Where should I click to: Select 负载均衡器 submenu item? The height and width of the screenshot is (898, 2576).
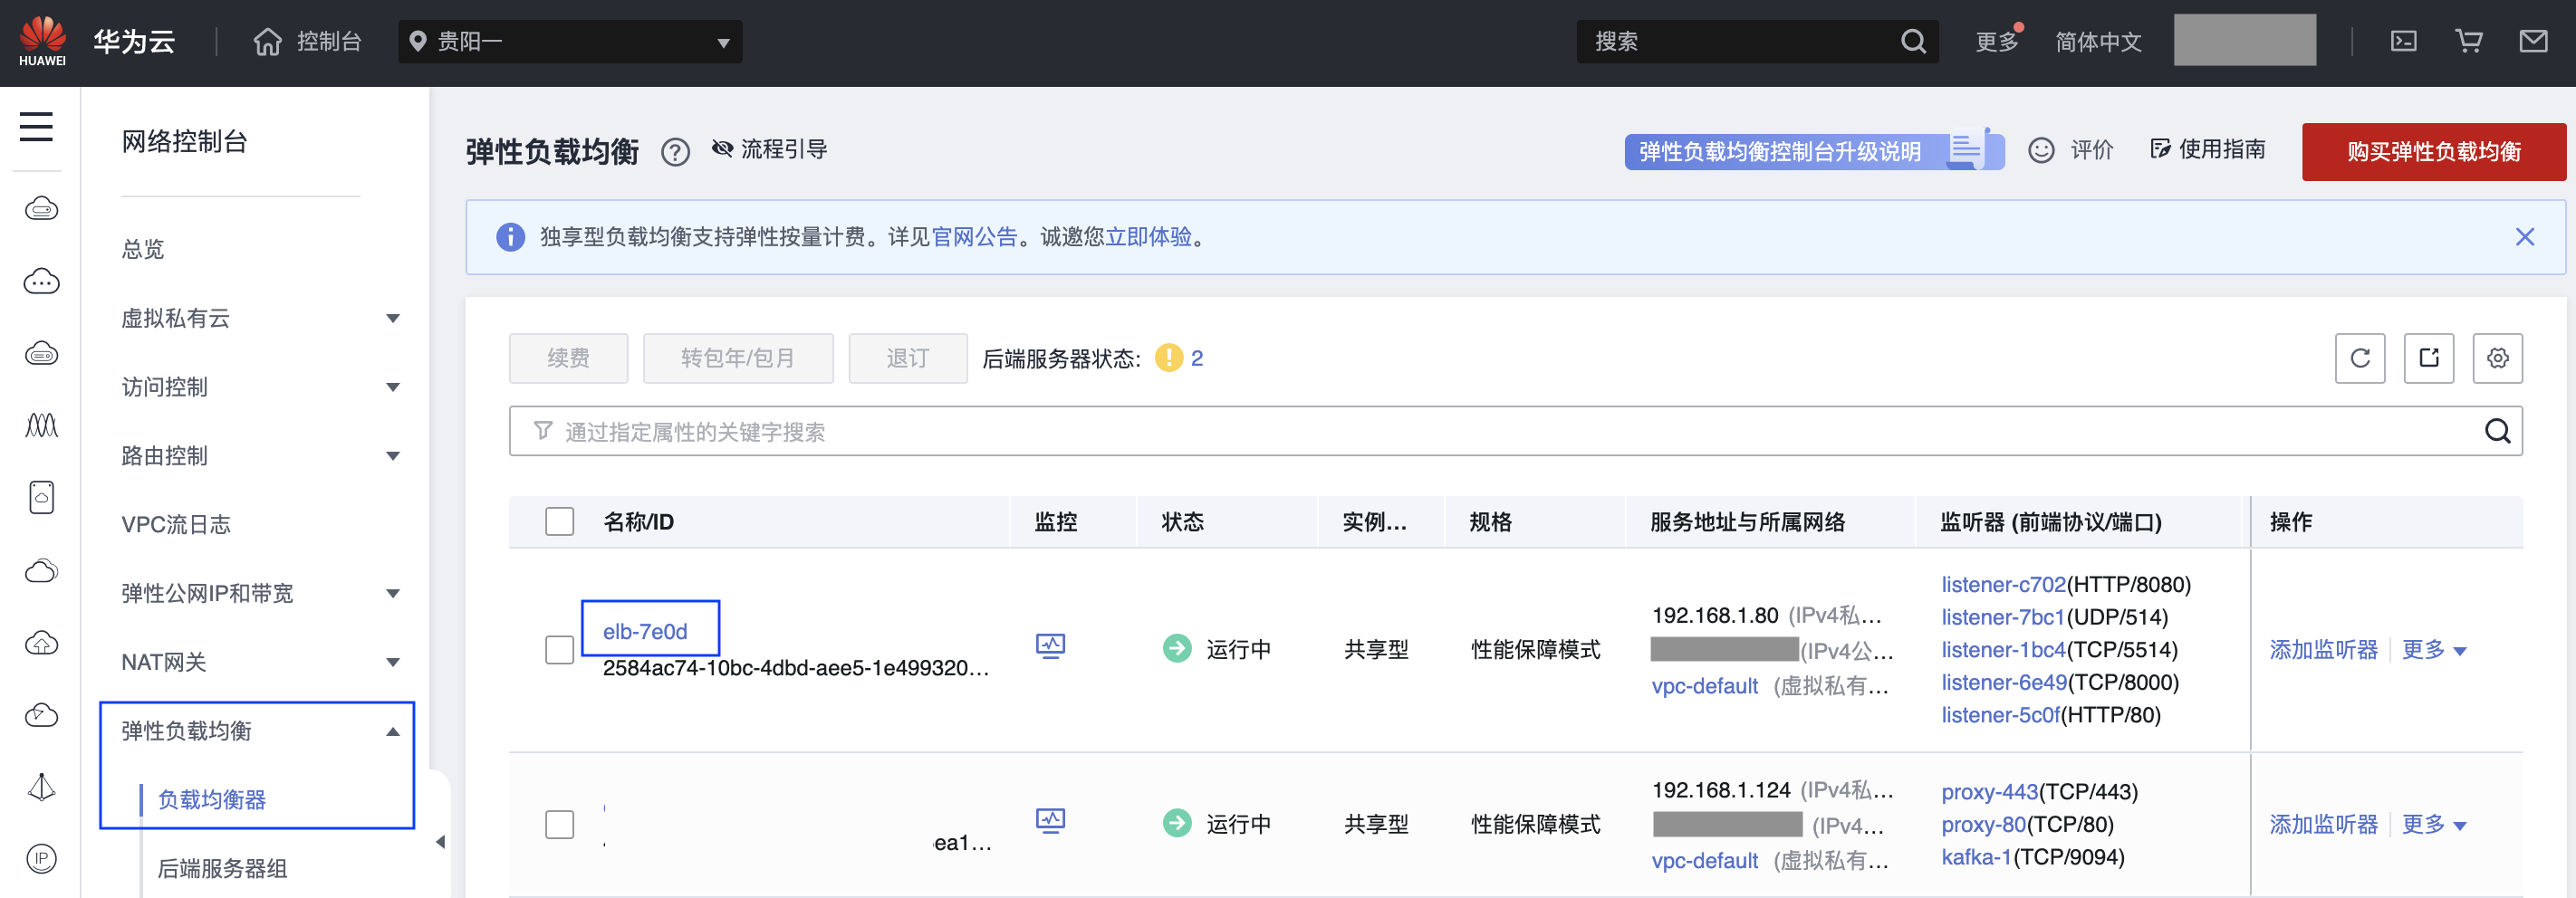tap(212, 800)
